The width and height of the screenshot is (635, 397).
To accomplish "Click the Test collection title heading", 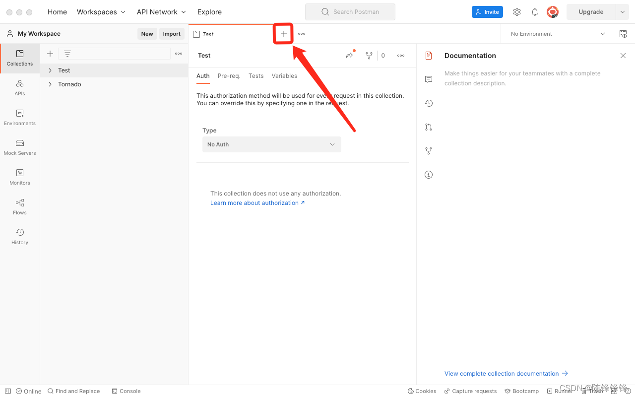I will (204, 56).
